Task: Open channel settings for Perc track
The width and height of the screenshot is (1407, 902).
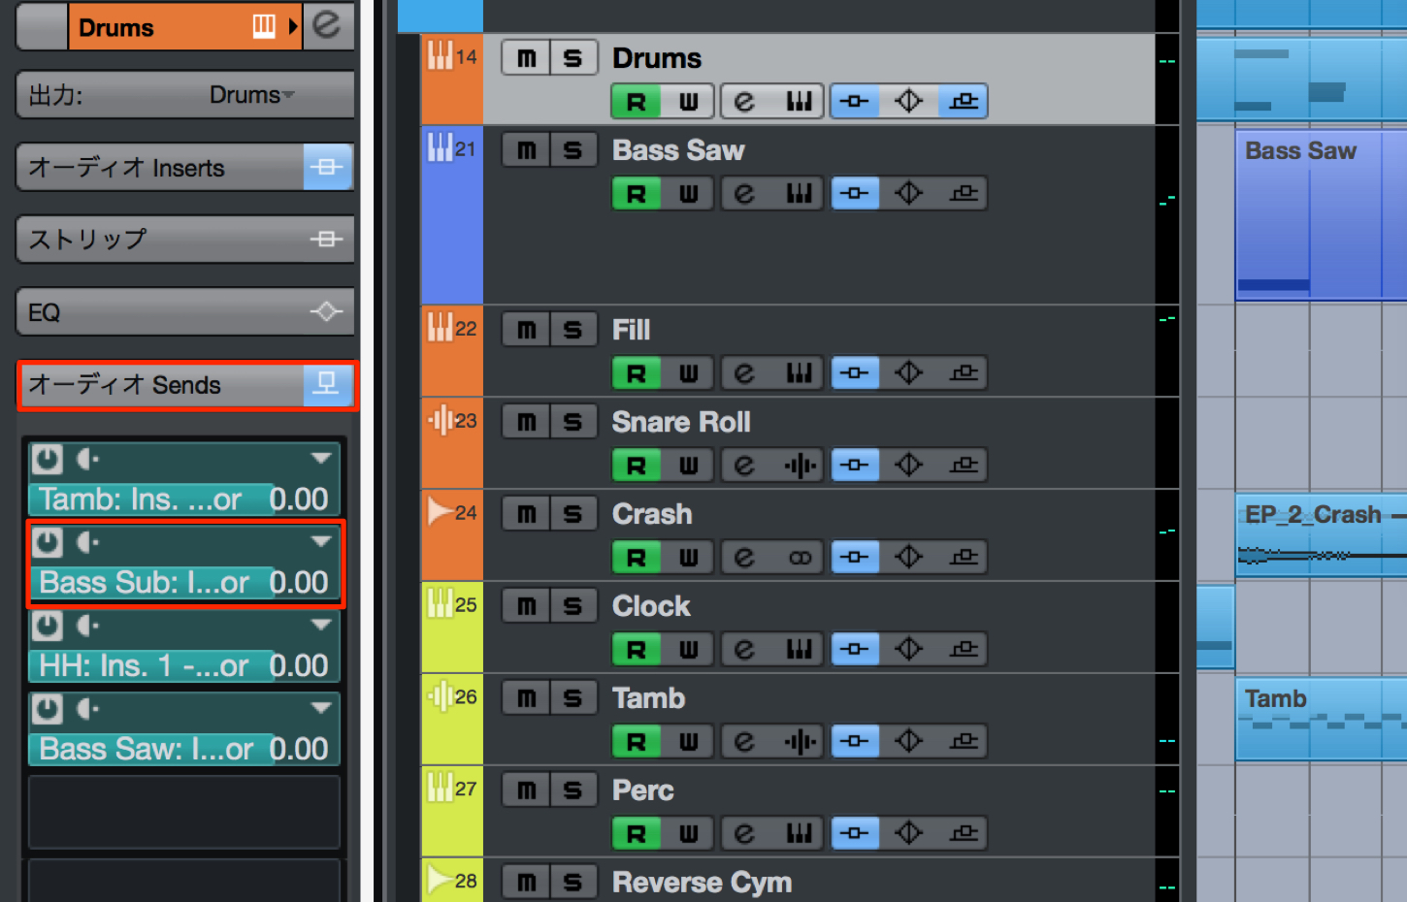Action: point(745,833)
